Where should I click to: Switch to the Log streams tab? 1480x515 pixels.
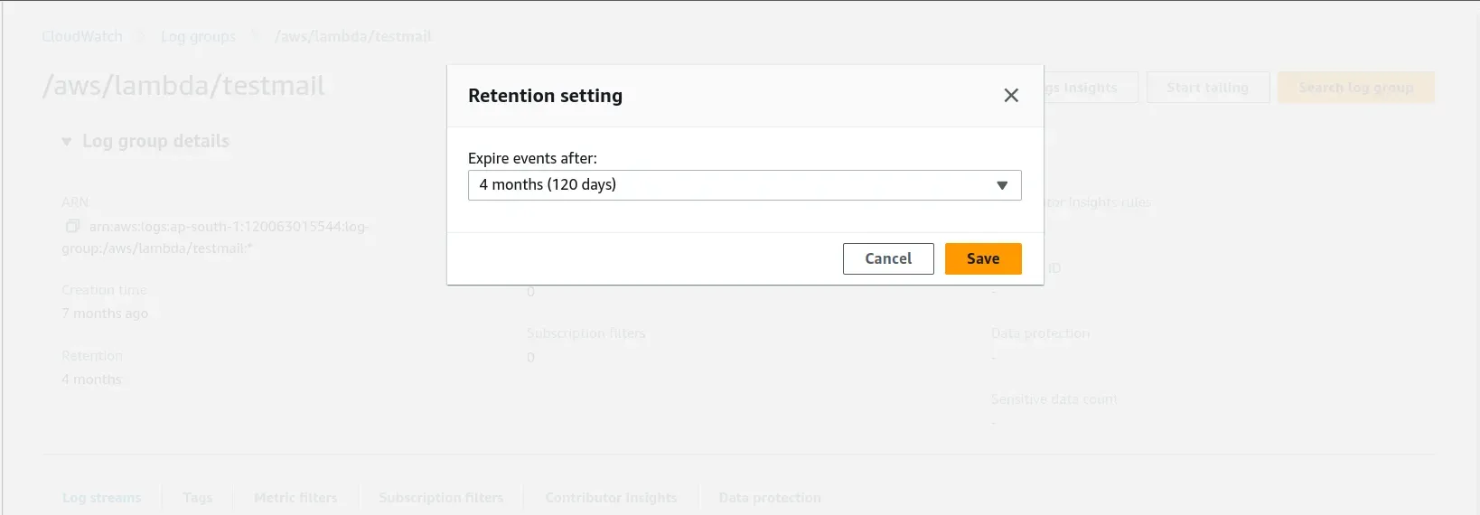click(x=101, y=498)
